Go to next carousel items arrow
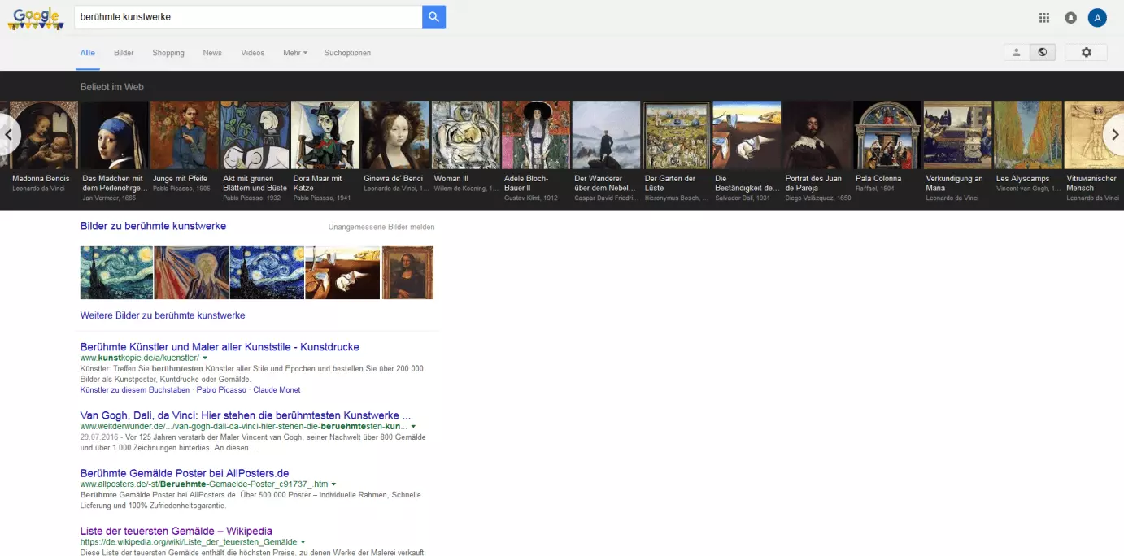 point(1114,134)
